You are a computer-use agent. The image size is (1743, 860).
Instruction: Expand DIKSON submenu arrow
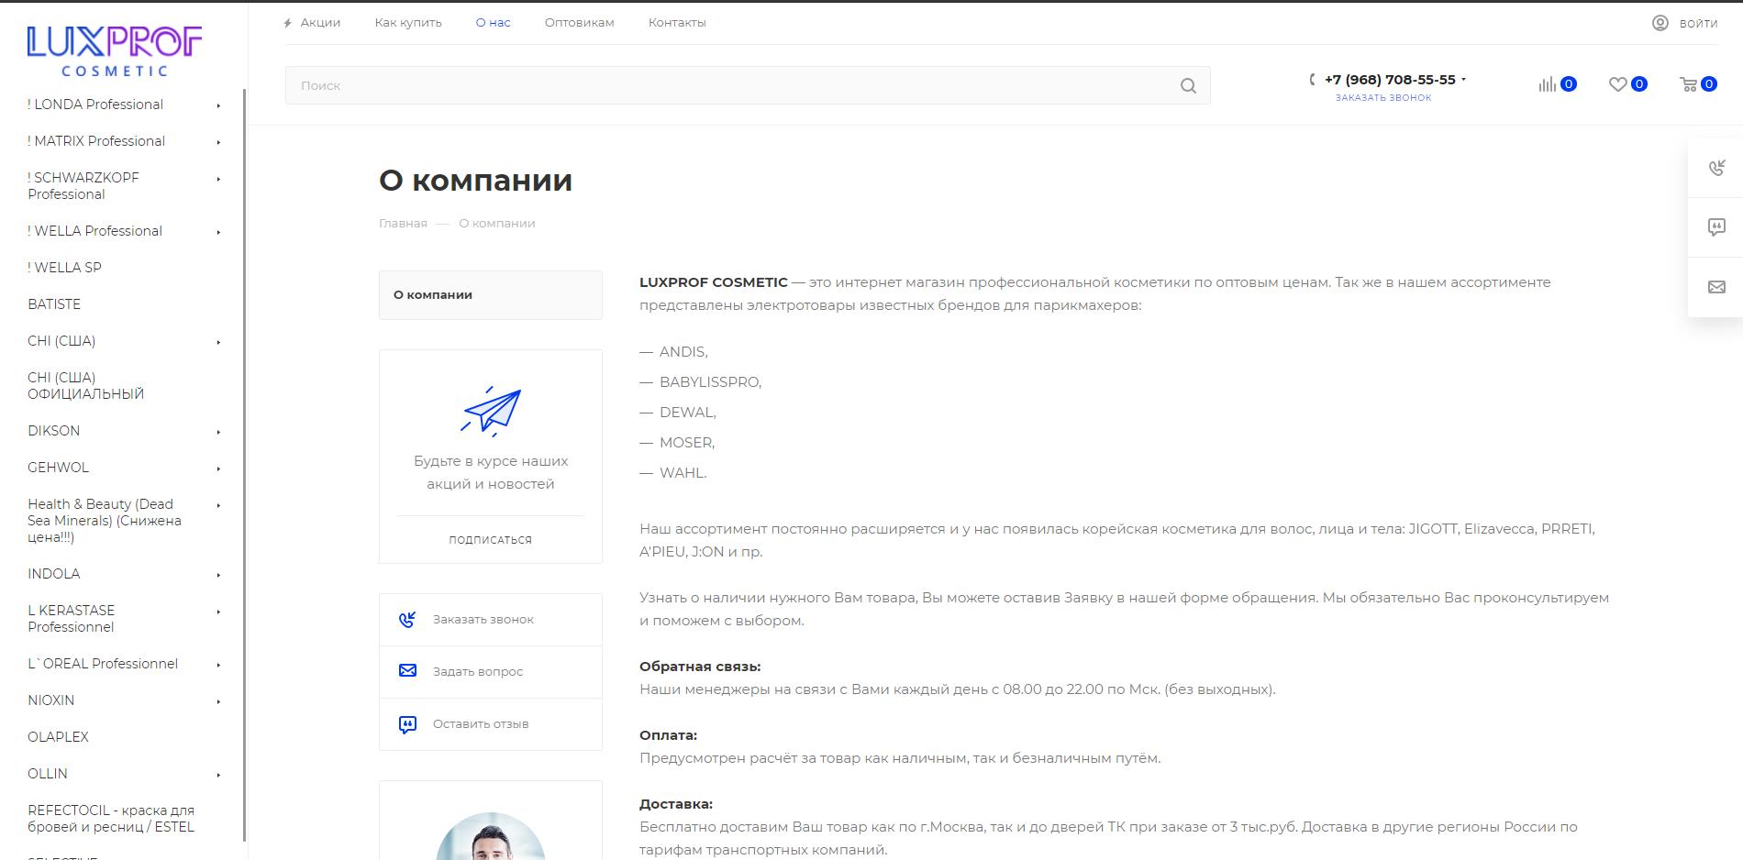218,432
